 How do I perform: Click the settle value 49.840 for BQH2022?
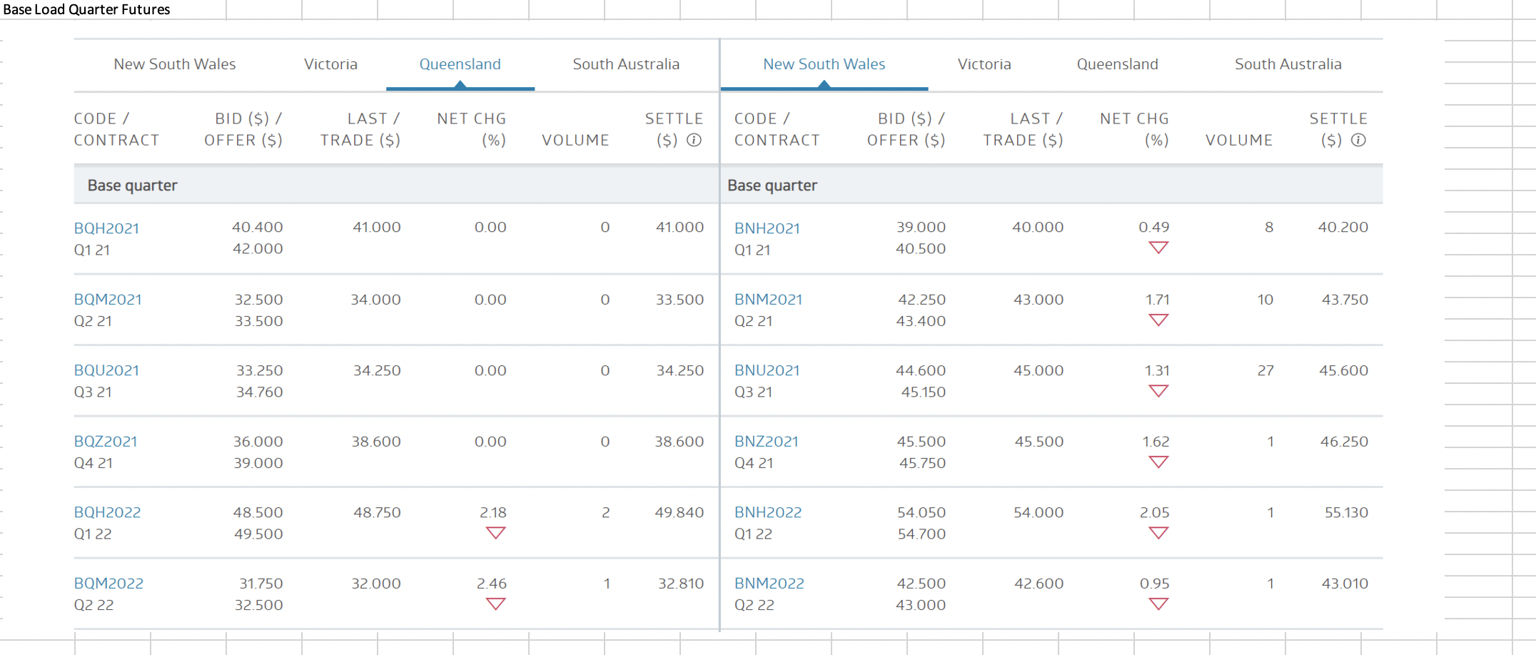point(679,512)
